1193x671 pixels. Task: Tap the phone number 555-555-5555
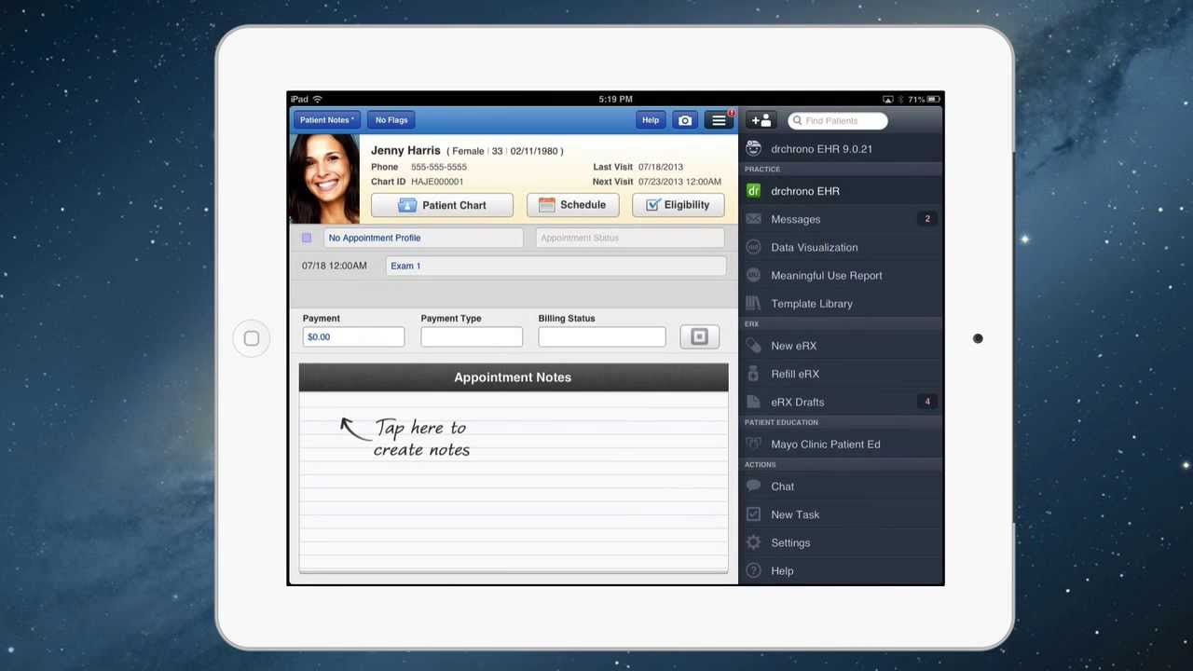tap(439, 167)
